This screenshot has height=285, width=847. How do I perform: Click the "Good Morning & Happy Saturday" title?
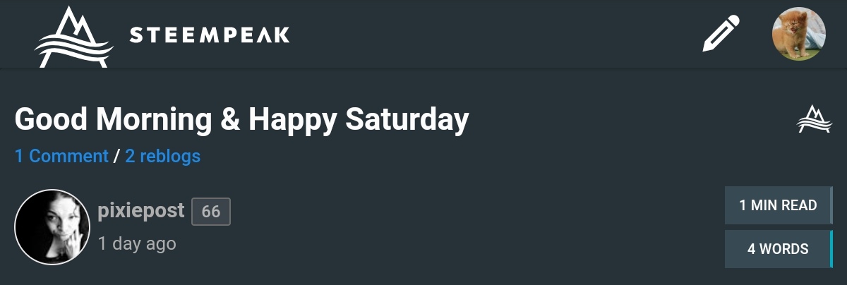coord(241,120)
